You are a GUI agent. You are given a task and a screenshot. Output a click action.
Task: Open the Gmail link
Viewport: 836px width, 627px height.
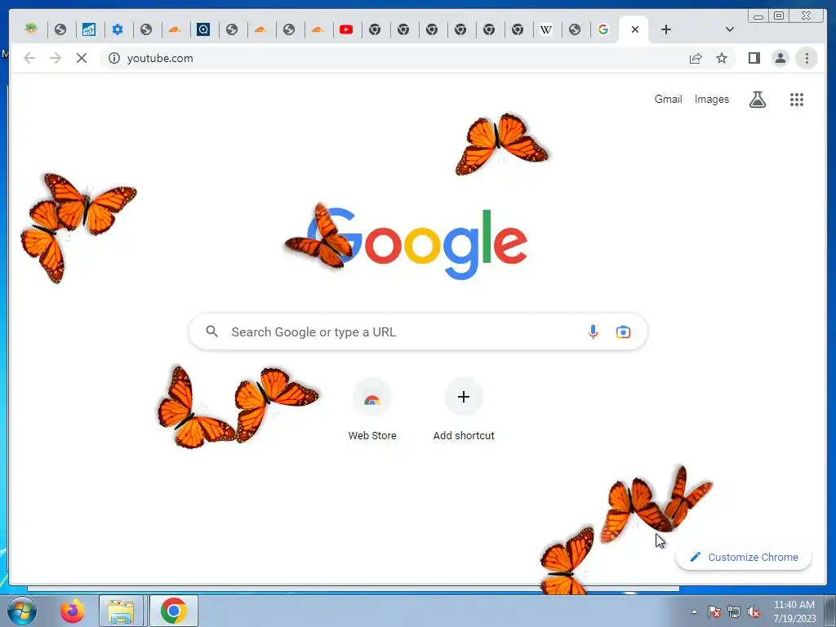click(x=668, y=99)
